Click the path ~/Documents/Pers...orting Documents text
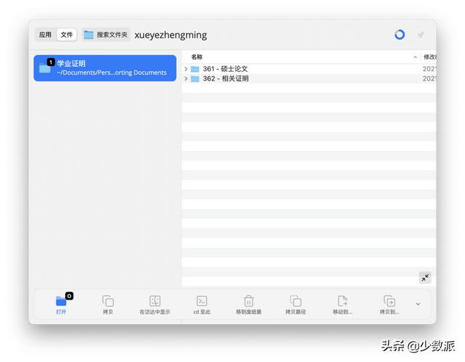The image size is (465, 362). (x=112, y=73)
